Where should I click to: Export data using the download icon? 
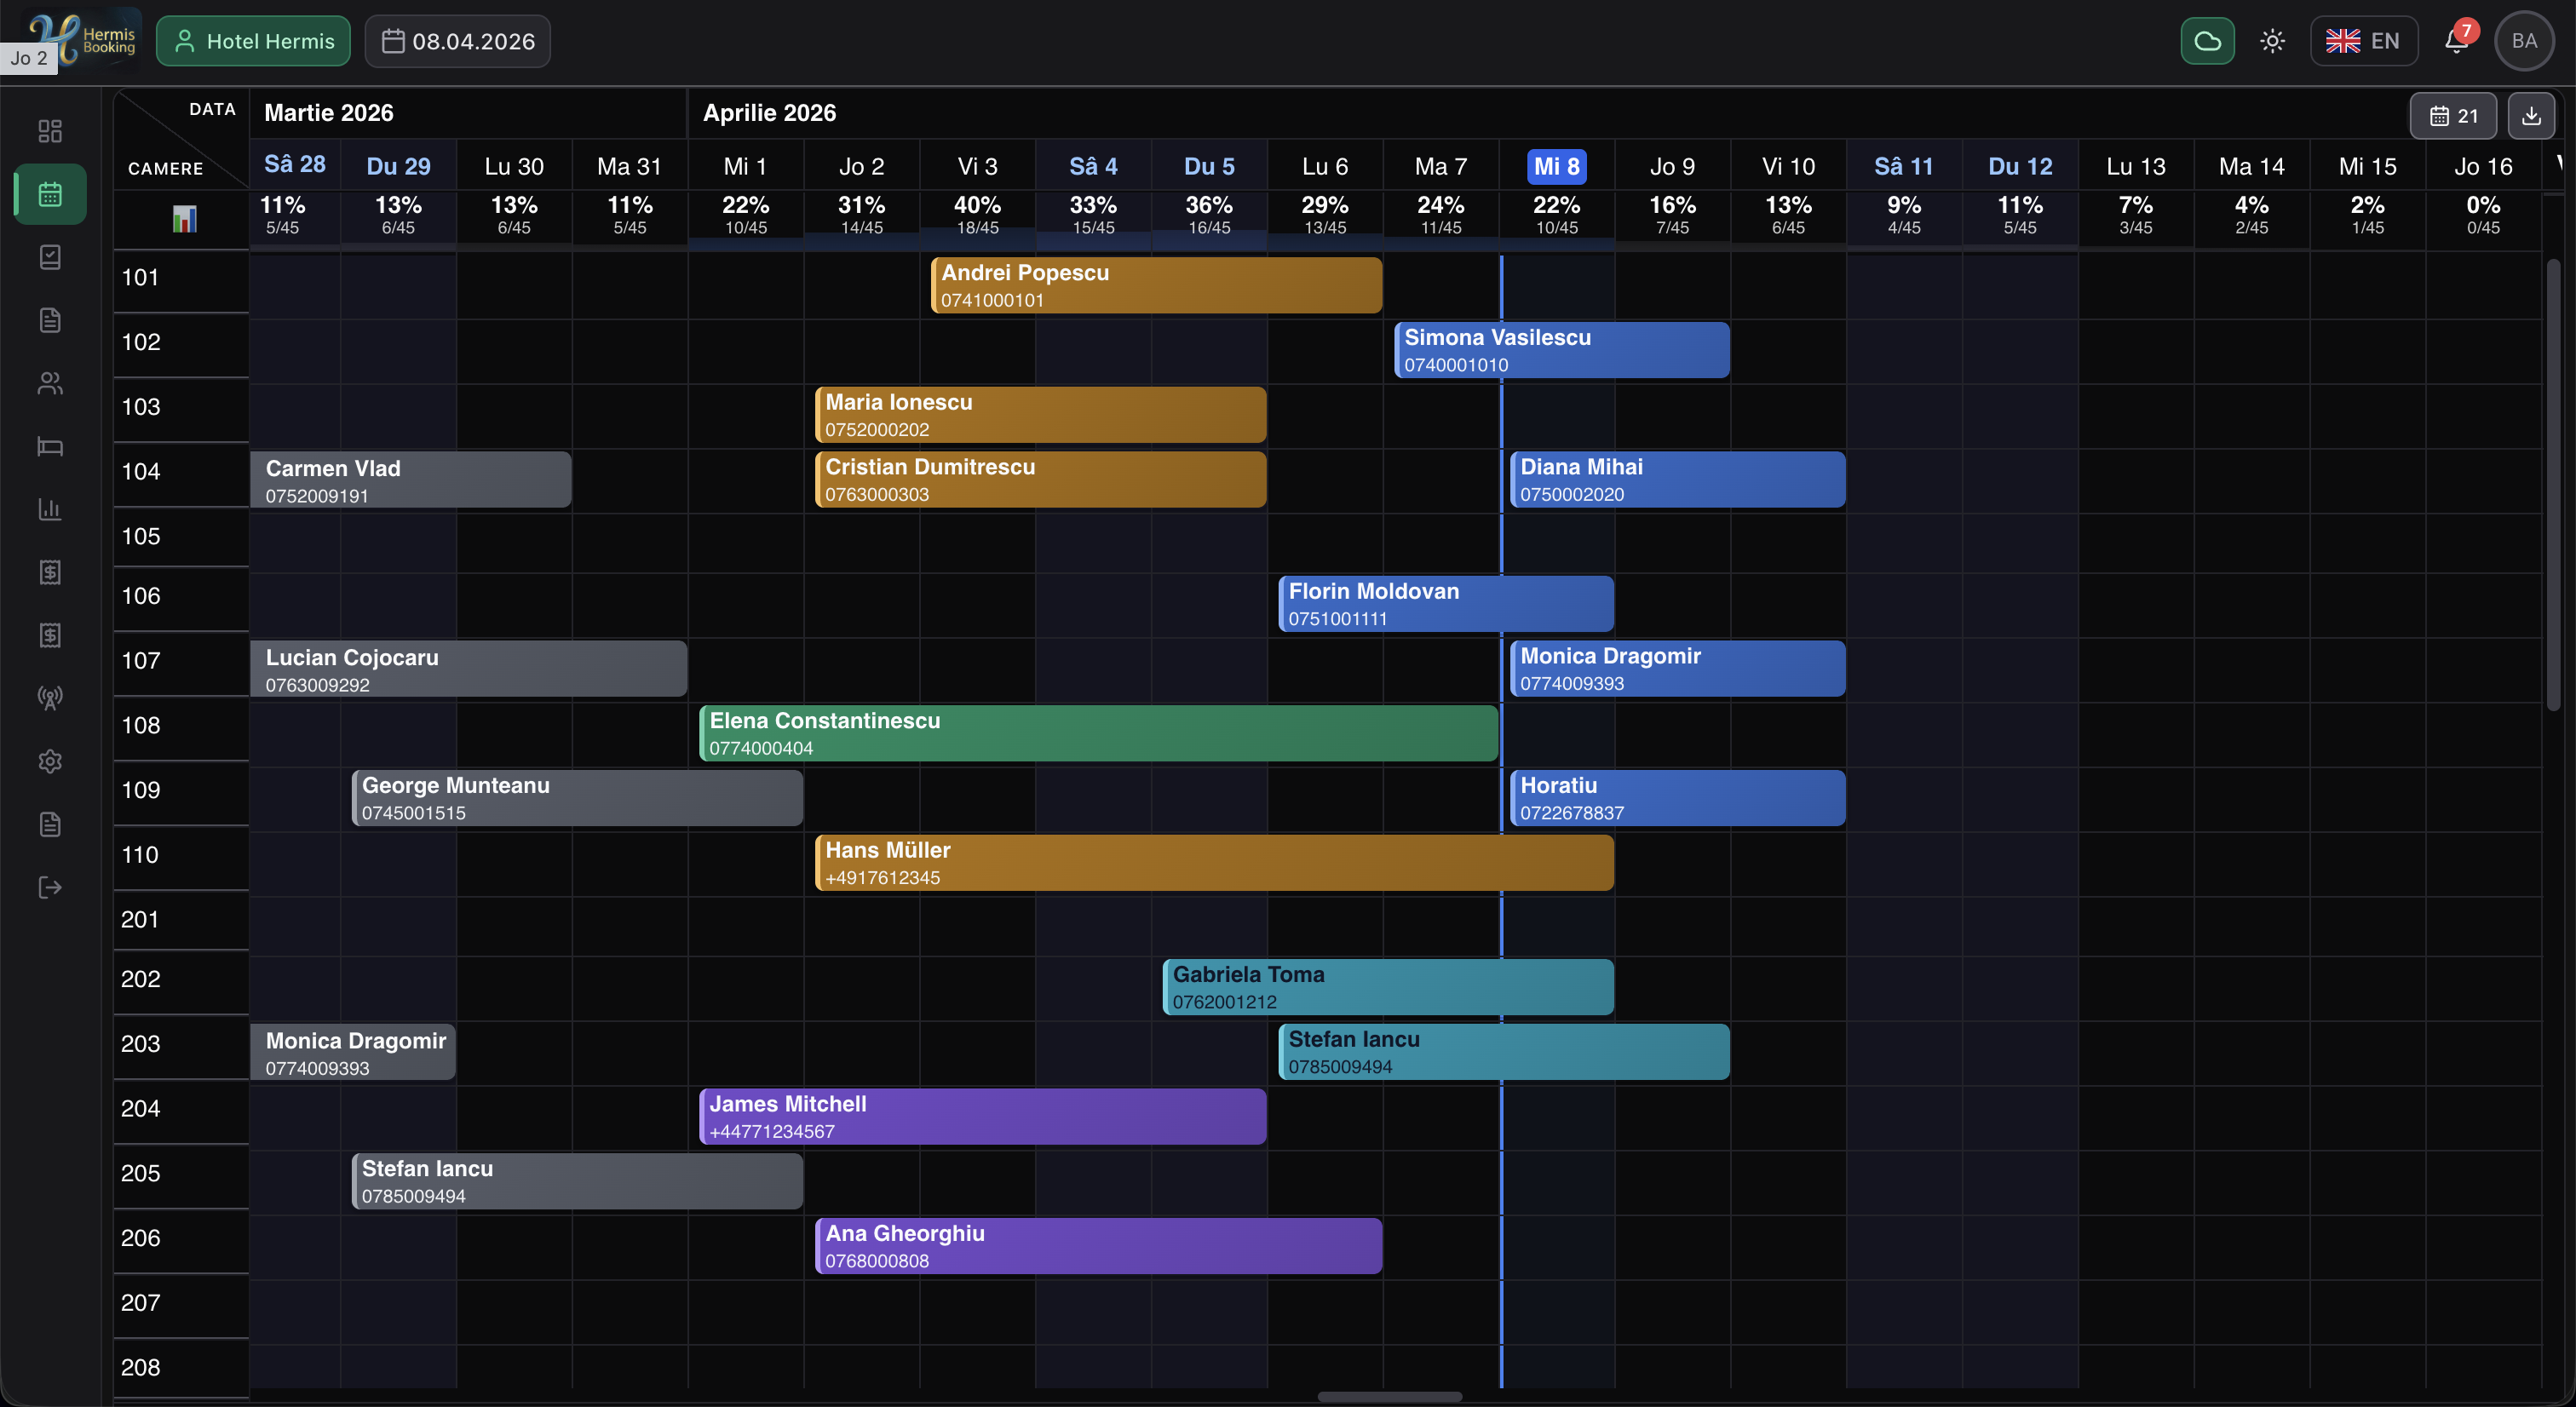2532,116
